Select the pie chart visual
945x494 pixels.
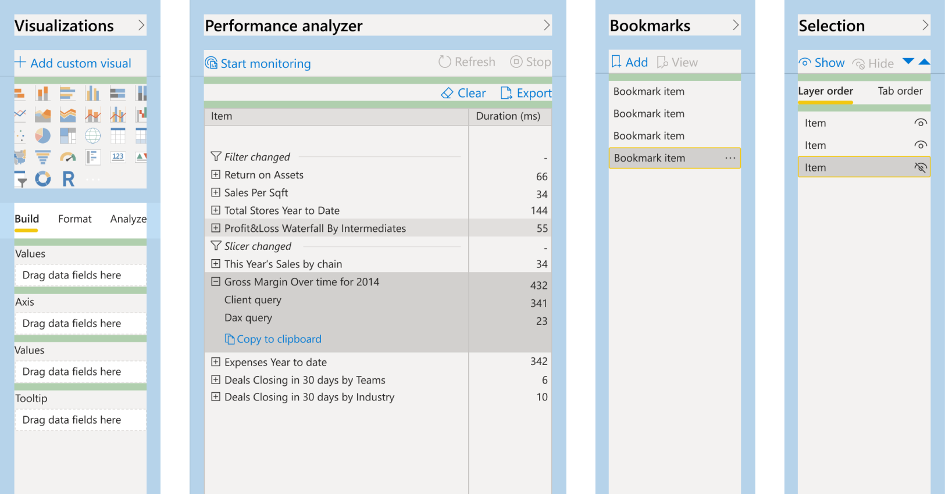point(42,136)
